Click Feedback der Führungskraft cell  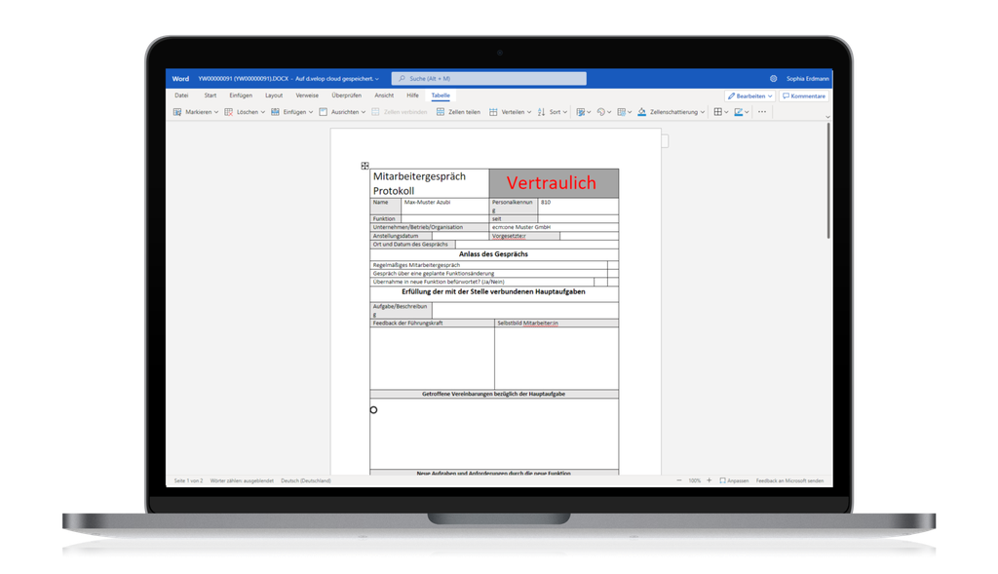(x=432, y=324)
